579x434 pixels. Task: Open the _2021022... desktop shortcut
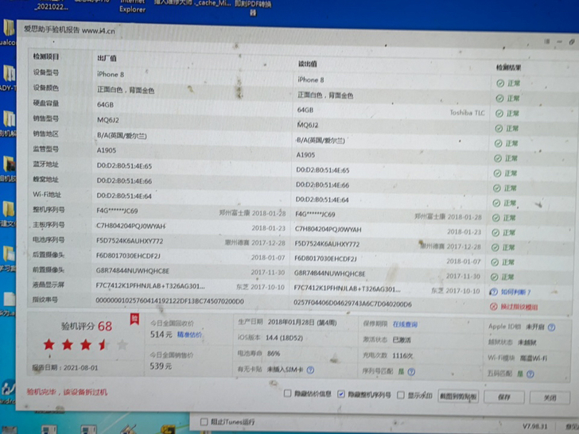[52, 6]
